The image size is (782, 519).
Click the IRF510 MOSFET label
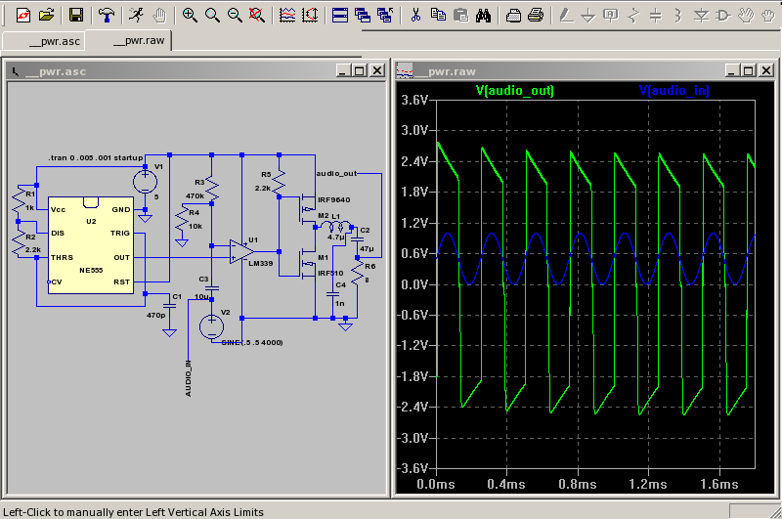[x=330, y=273]
